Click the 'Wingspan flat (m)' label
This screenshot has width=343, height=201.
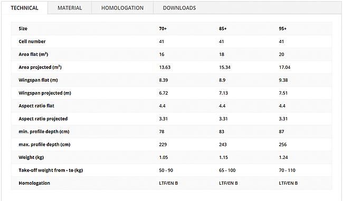pos(38,80)
